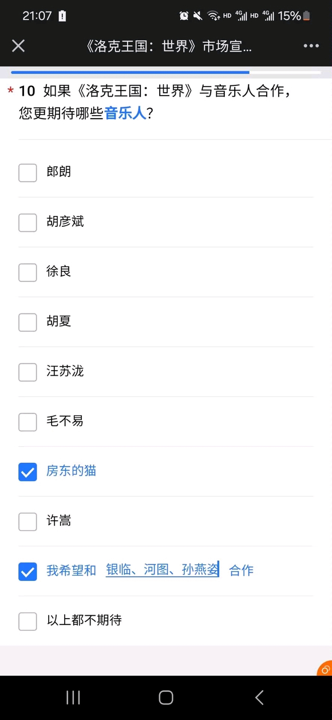The image size is (332, 720).
Task: Check the 郎朗 checkbox
Action: (27, 172)
